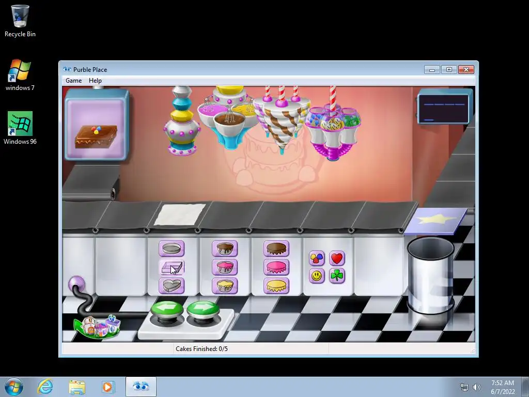Select the round cake pan button
The image size is (529, 397).
172,249
